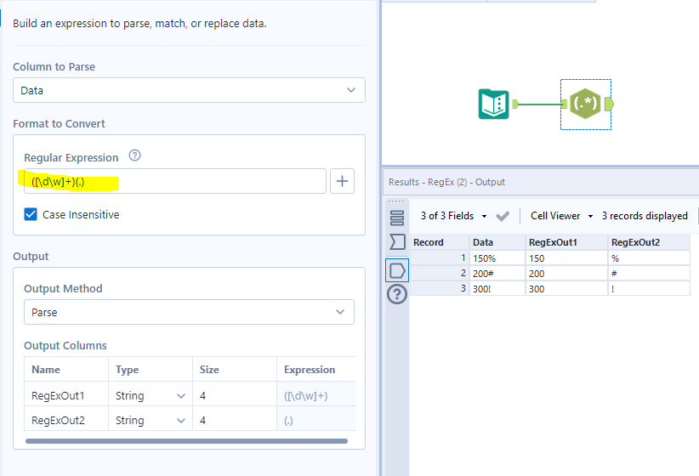Select the RegEx tool on canvas

(x=585, y=104)
